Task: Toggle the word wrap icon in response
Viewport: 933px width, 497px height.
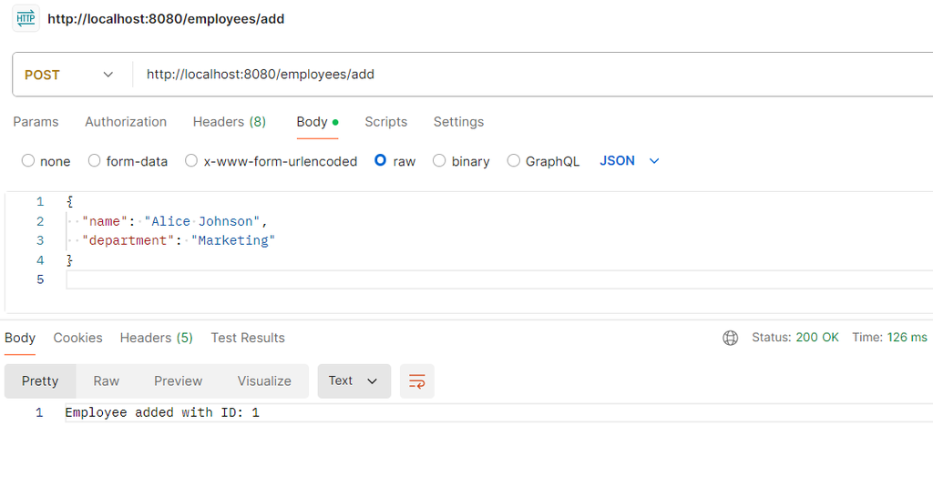Action: (x=417, y=381)
